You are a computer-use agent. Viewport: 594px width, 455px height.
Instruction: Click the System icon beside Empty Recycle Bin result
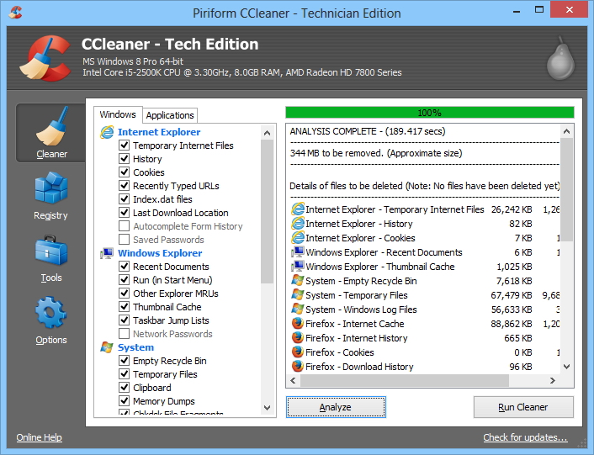coord(297,281)
